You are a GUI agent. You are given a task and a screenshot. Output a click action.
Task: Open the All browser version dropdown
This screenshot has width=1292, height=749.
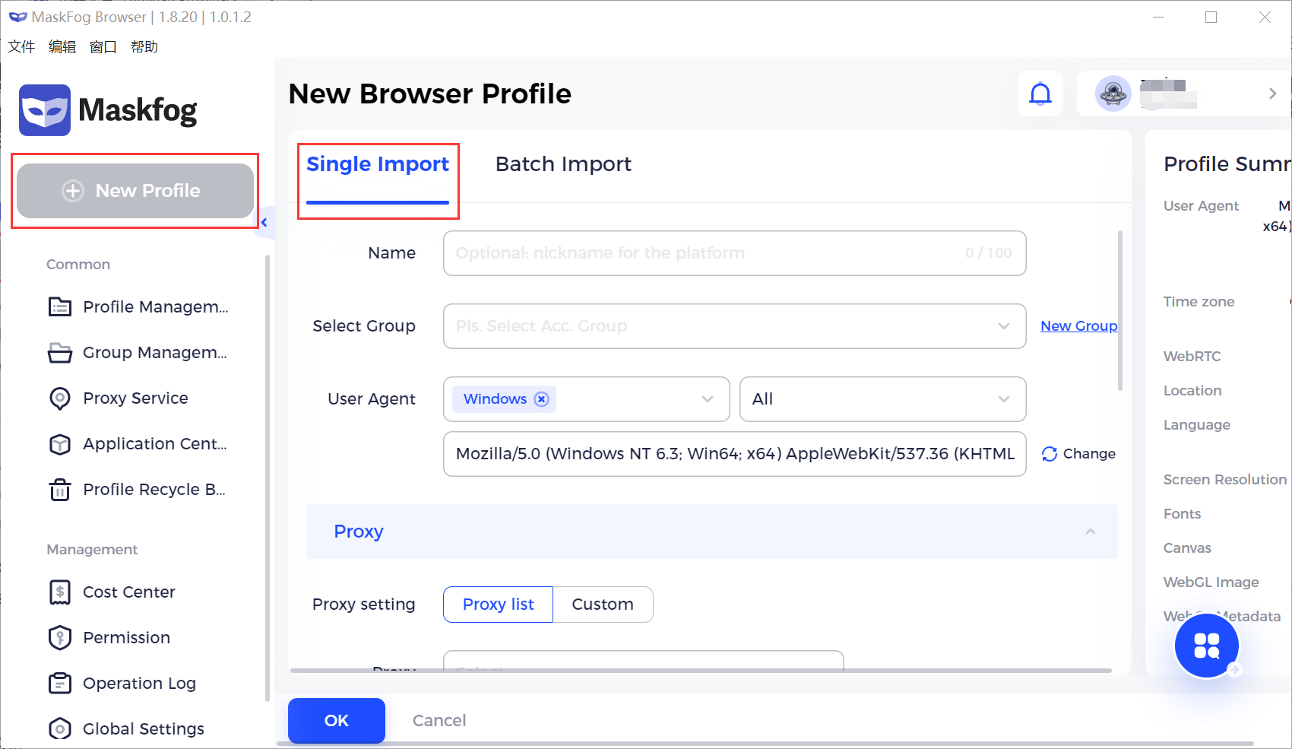[883, 399]
